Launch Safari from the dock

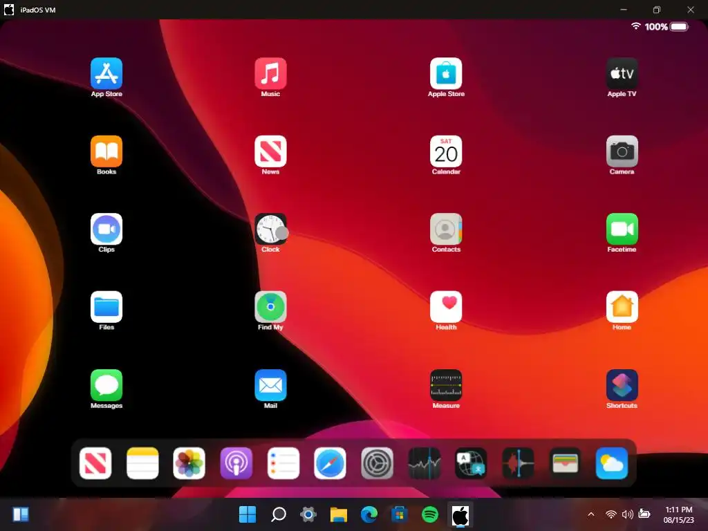330,463
